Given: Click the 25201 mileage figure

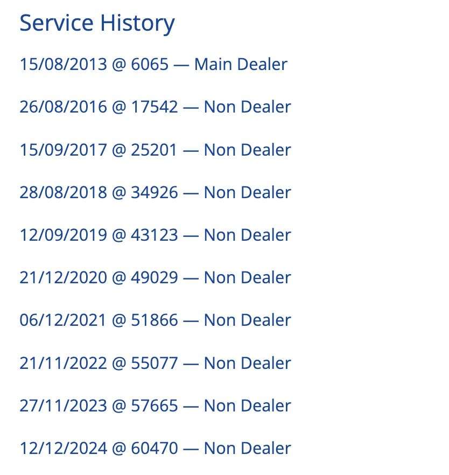Looking at the screenshot, I should [x=154, y=149].
